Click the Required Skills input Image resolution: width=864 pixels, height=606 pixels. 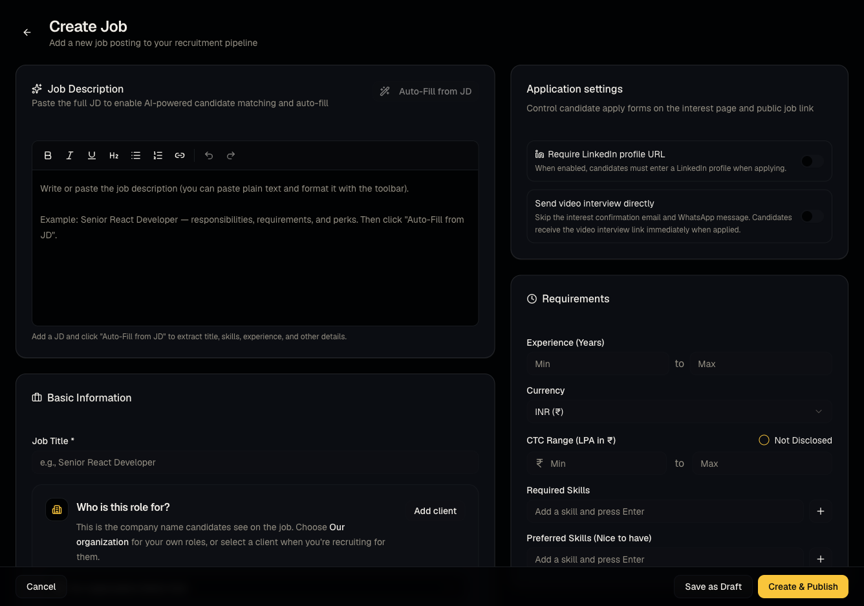pyautogui.click(x=665, y=511)
